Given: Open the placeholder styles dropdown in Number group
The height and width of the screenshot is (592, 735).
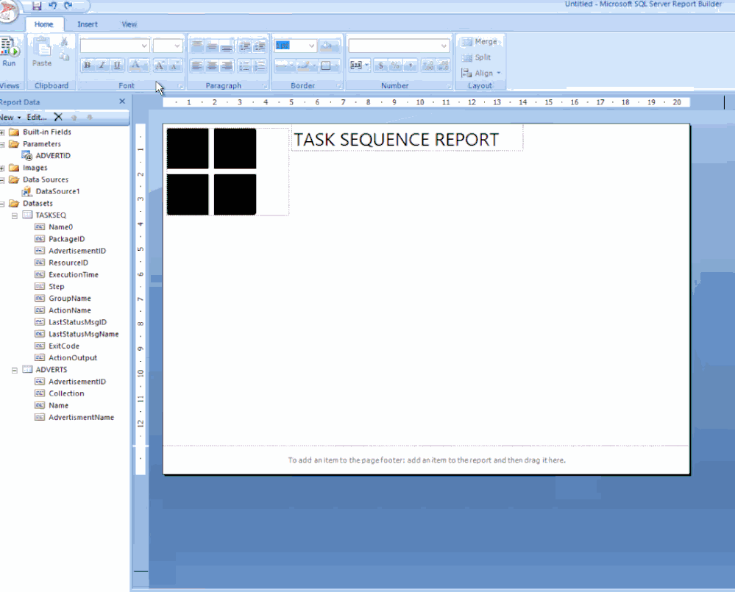Looking at the screenshot, I should [x=360, y=65].
